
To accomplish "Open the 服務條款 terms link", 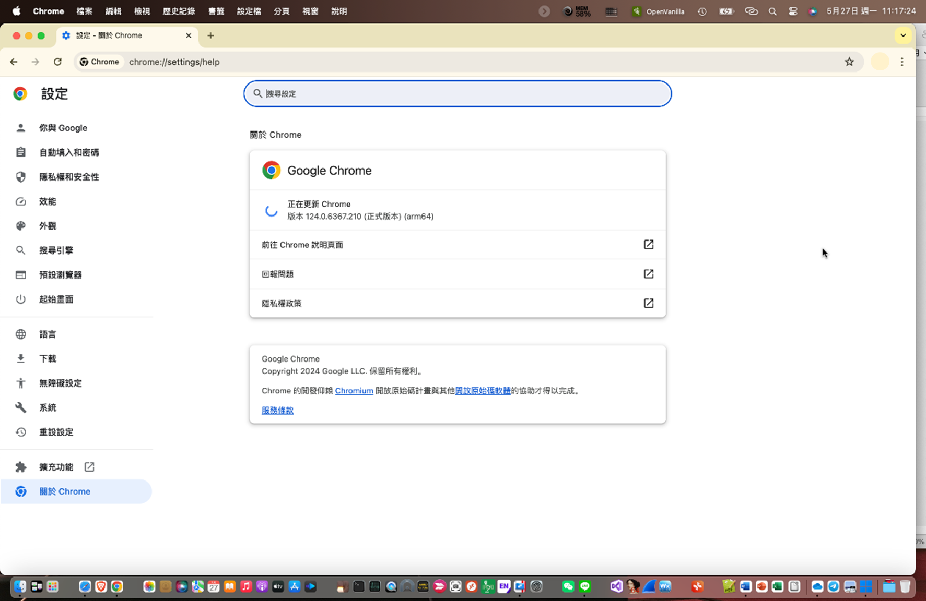I will coord(277,411).
